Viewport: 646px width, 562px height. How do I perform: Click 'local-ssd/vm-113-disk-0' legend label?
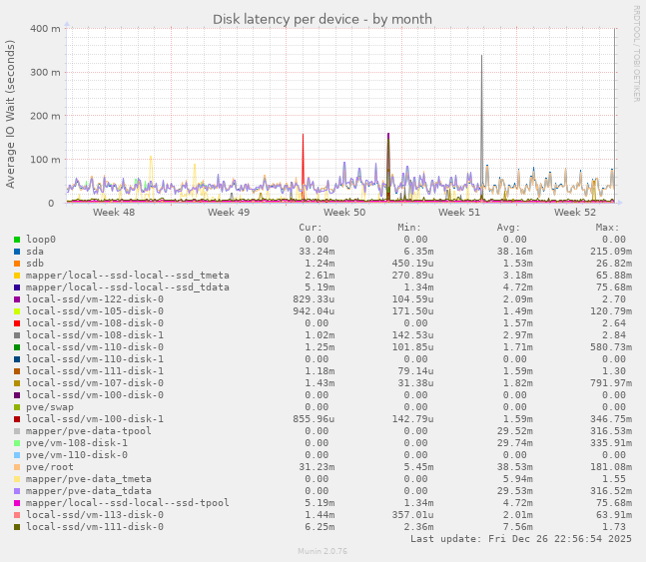click(x=95, y=515)
